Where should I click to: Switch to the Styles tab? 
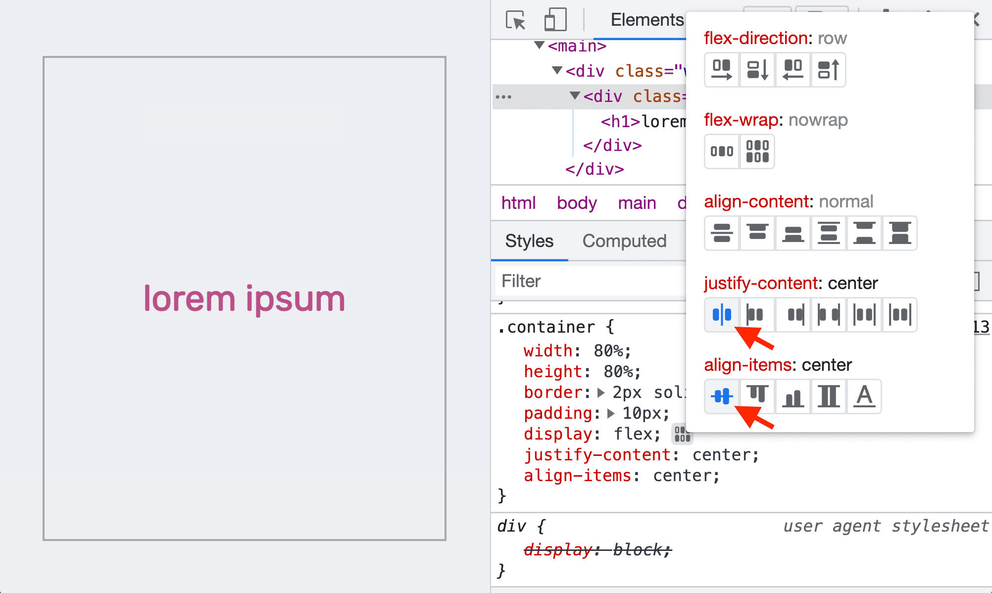point(530,241)
